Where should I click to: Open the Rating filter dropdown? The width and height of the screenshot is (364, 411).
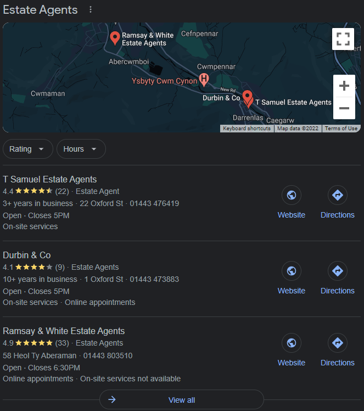coord(27,149)
